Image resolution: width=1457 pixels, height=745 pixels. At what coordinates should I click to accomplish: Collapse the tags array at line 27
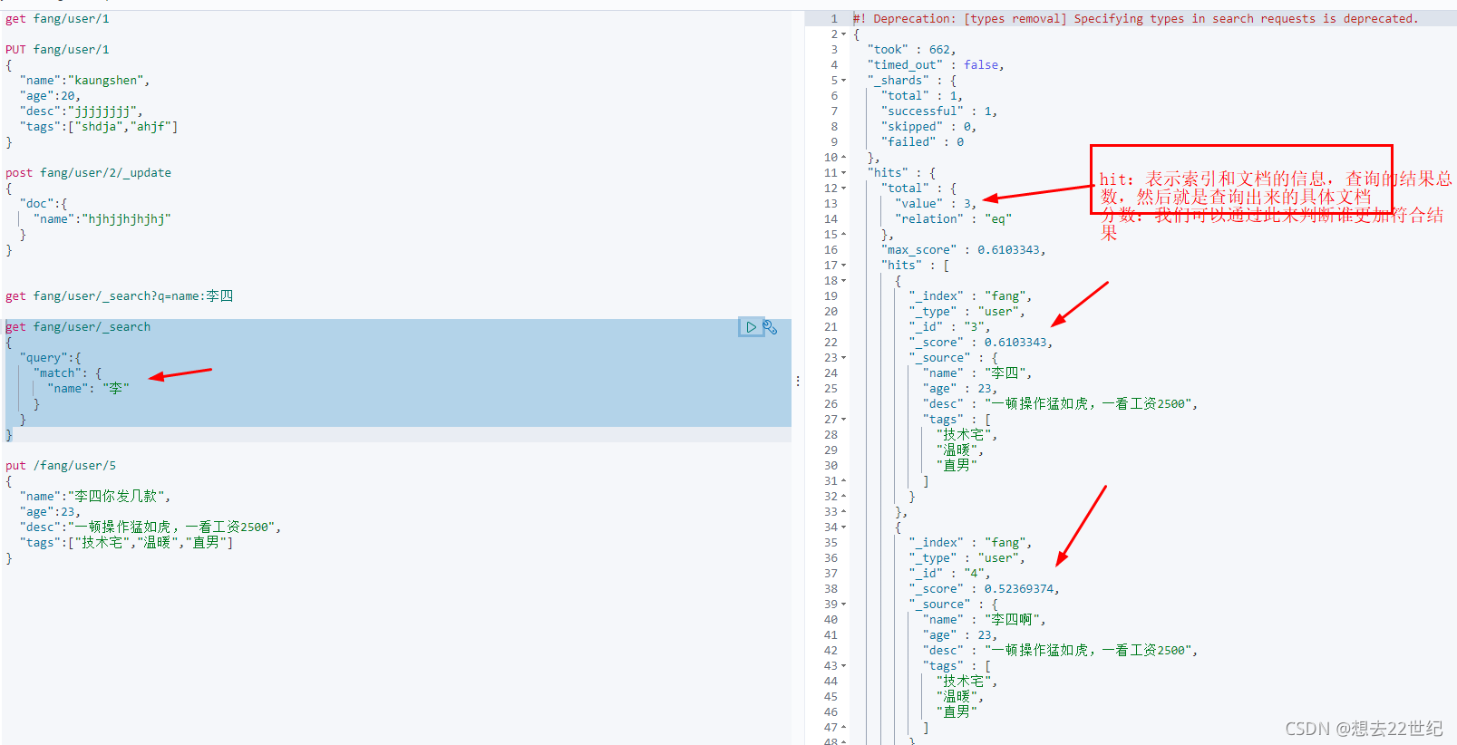(x=844, y=420)
